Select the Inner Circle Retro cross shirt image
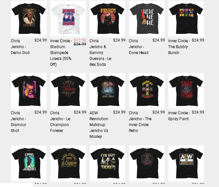The image size is (219, 187). pos(147,91)
